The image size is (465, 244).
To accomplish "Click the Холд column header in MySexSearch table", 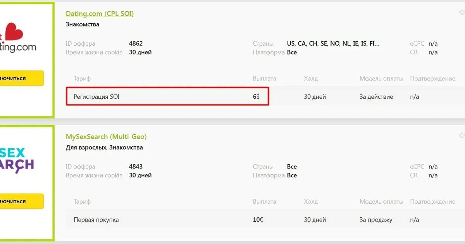I will click(x=311, y=202).
